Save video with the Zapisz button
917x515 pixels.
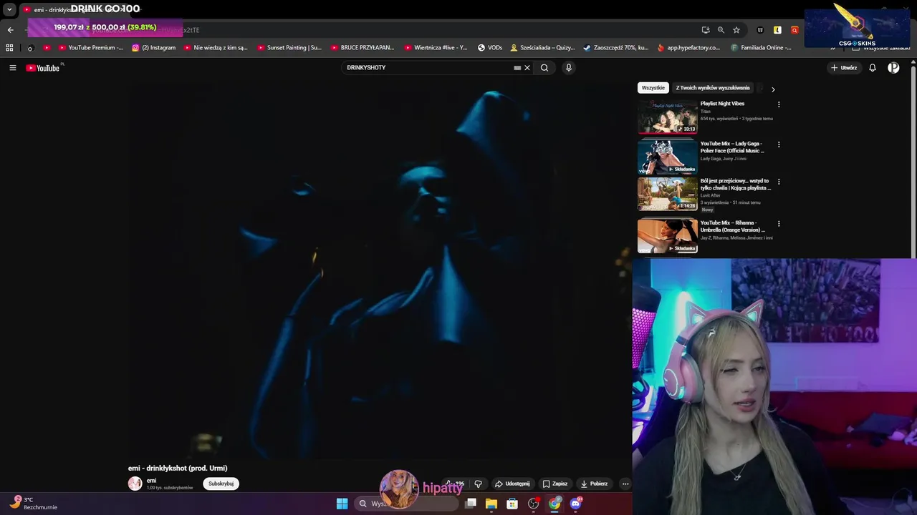tap(555, 484)
